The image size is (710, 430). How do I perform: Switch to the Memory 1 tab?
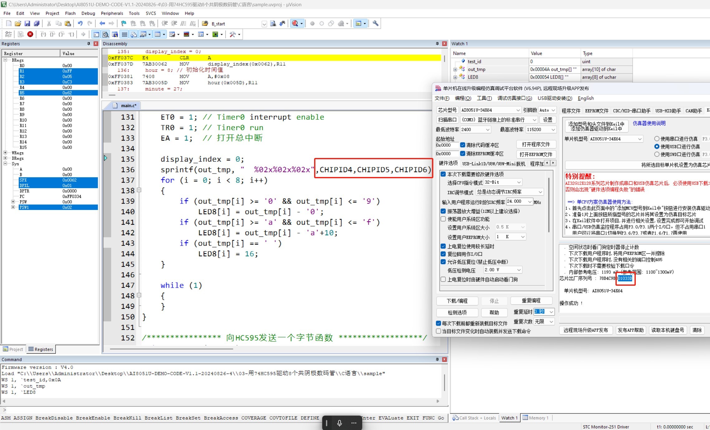tap(536, 418)
